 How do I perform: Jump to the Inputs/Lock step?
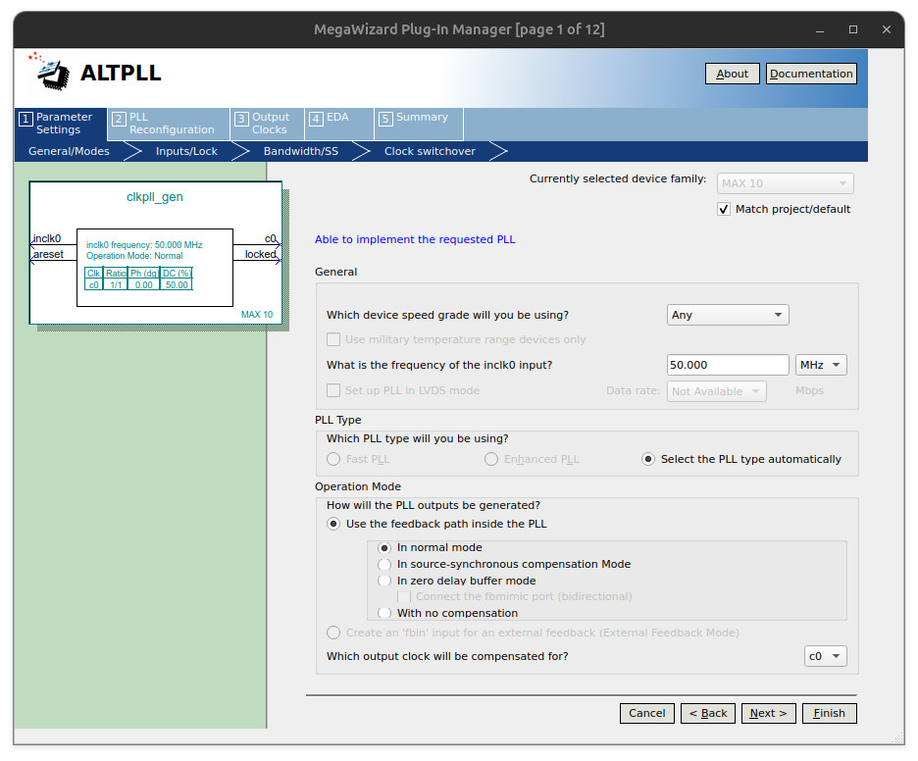point(186,151)
